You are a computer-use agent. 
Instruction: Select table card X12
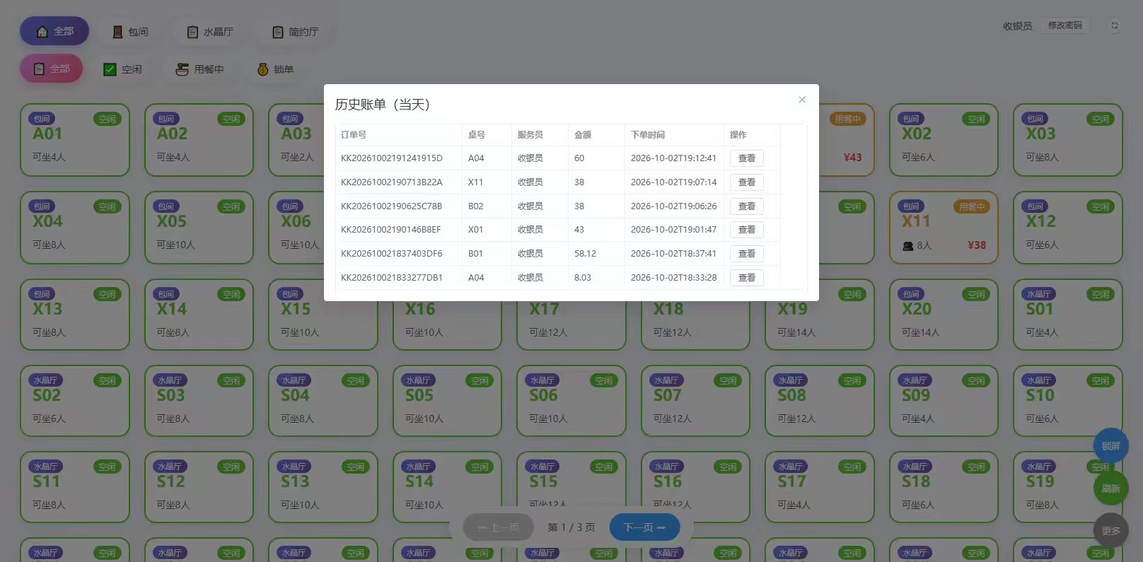pyautogui.click(x=1068, y=227)
